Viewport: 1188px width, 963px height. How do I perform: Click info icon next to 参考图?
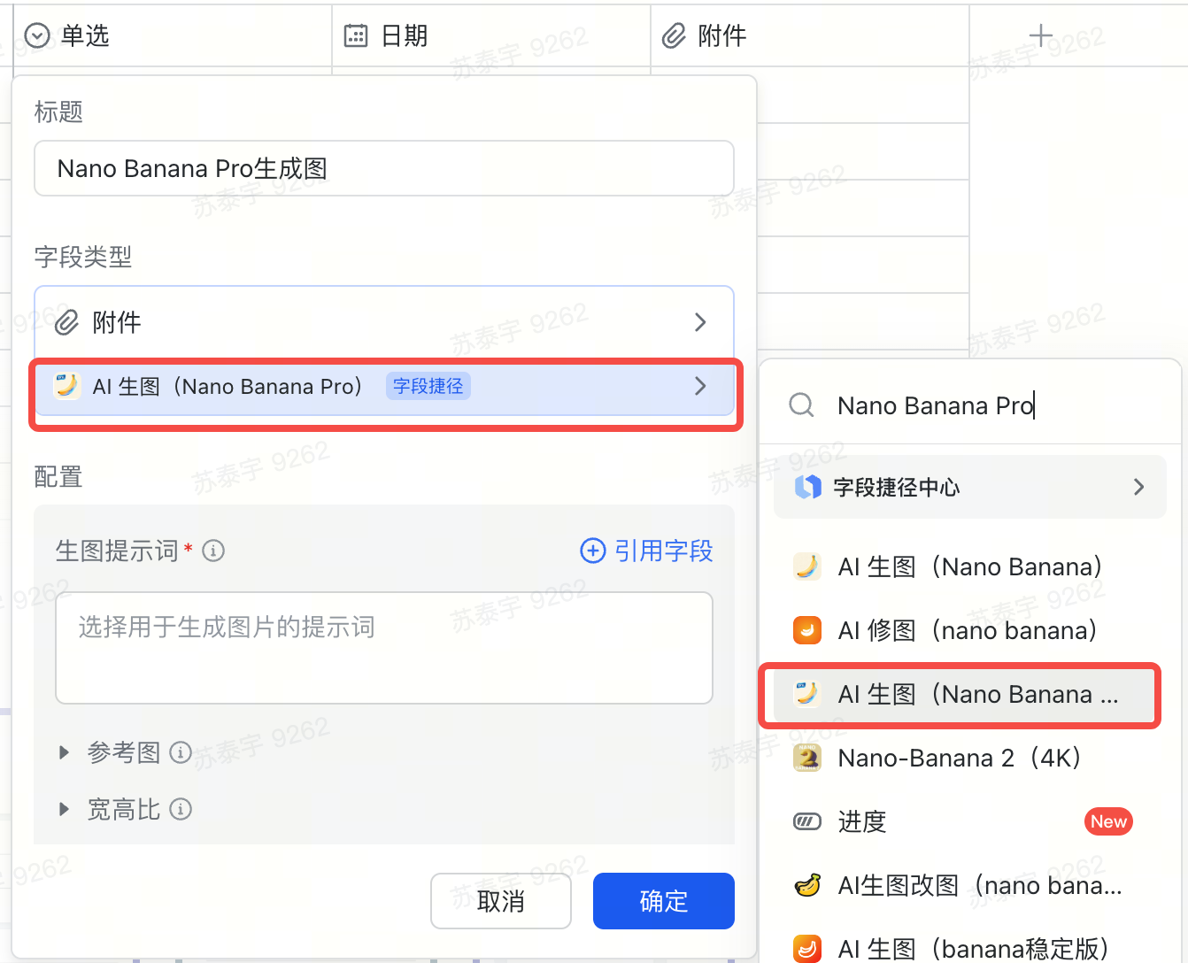pyautogui.click(x=181, y=752)
